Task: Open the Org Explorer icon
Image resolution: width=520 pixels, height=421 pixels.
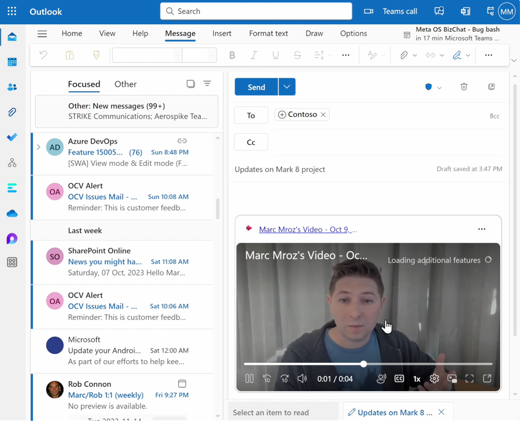Action: pyautogui.click(x=12, y=162)
